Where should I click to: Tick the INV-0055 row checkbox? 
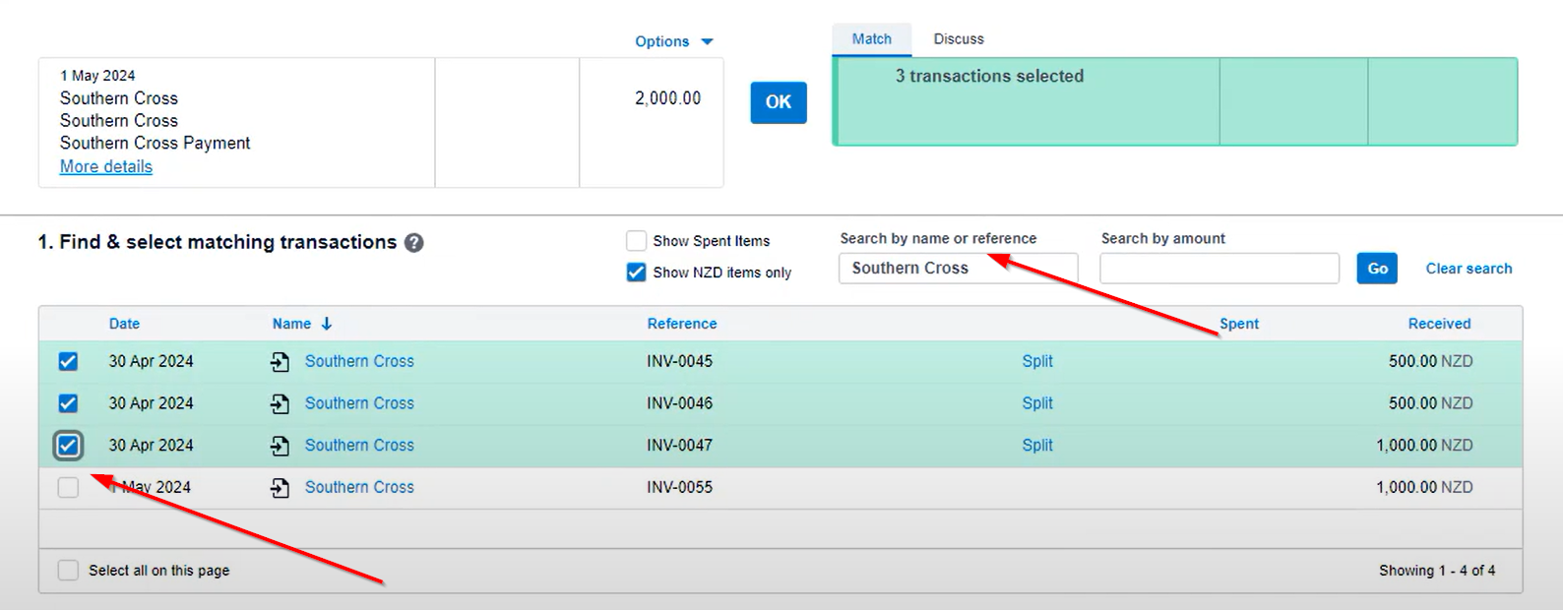tap(68, 487)
